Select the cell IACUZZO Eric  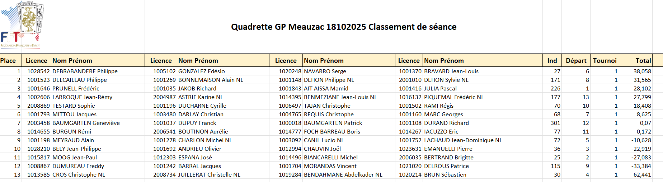point(441,132)
